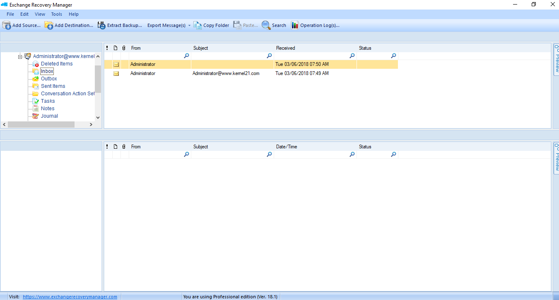Click Operation Log(s)... button label
This screenshot has height=300, width=559.
coord(320,25)
